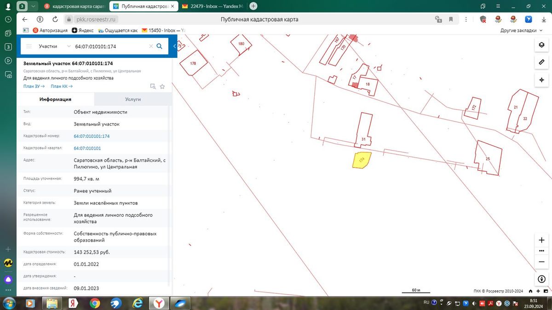Open the Windows Start menu
Viewport: 552px width, 310px height.
click(9, 303)
